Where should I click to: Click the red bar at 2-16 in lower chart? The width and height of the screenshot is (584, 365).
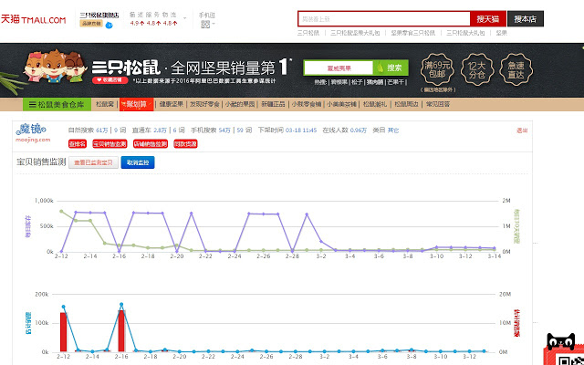pyautogui.click(x=121, y=330)
